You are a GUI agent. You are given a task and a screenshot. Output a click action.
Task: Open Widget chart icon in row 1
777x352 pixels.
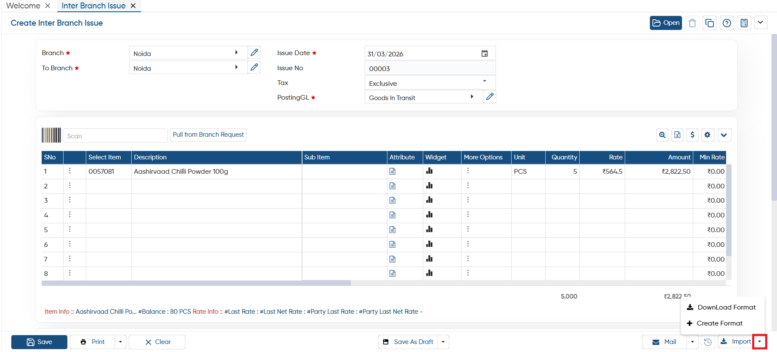tap(429, 171)
